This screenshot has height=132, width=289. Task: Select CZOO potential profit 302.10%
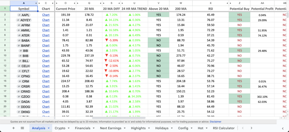pos(262,96)
